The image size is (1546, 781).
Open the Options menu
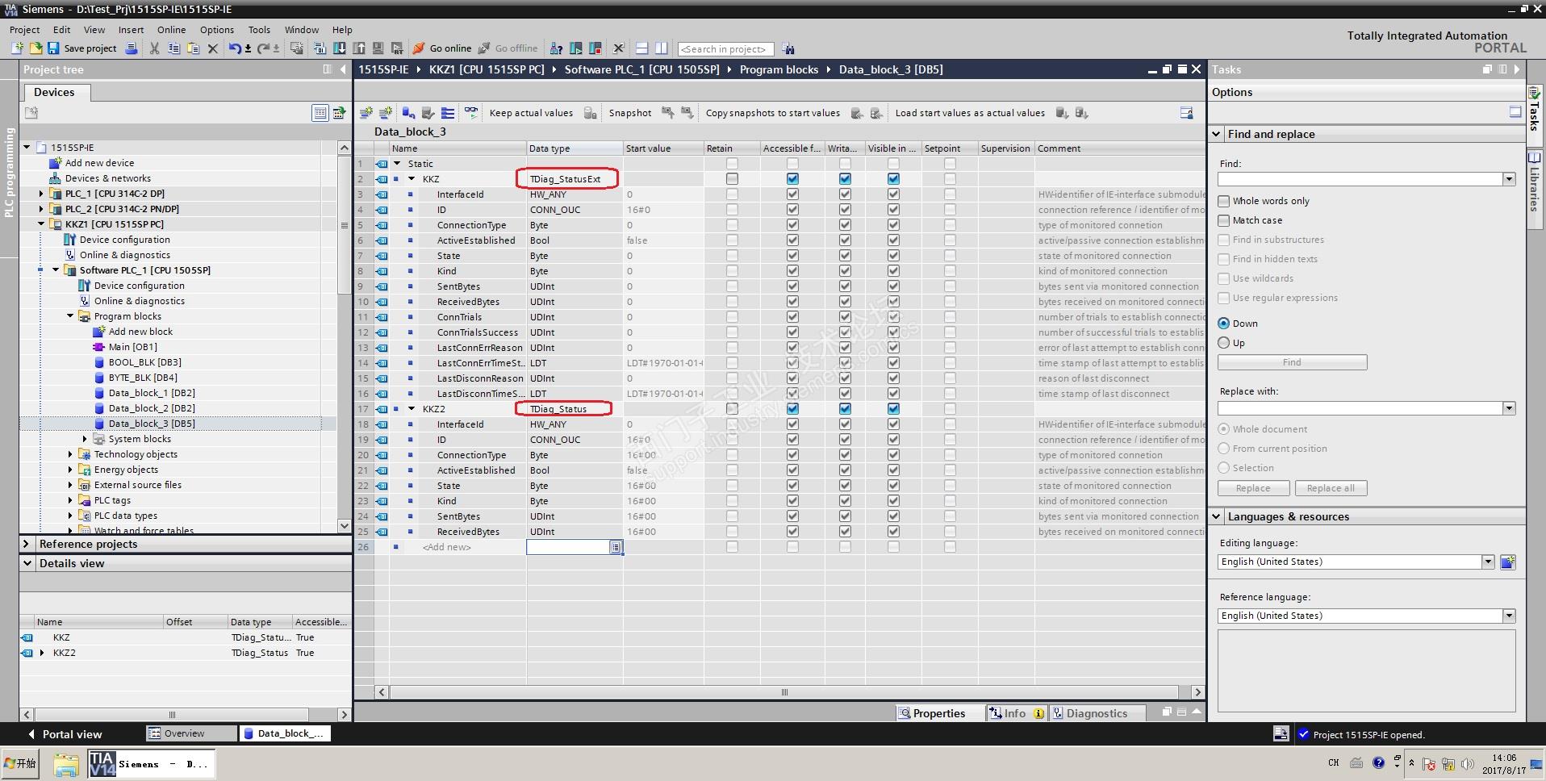(x=217, y=30)
